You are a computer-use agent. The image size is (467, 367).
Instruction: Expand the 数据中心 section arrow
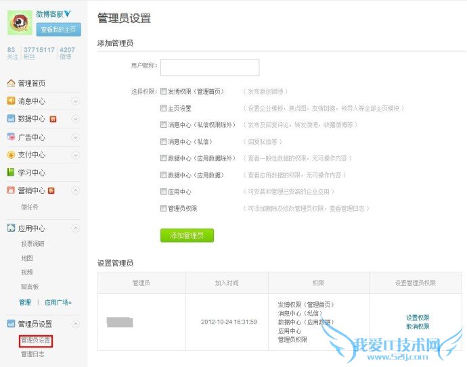tap(76, 119)
